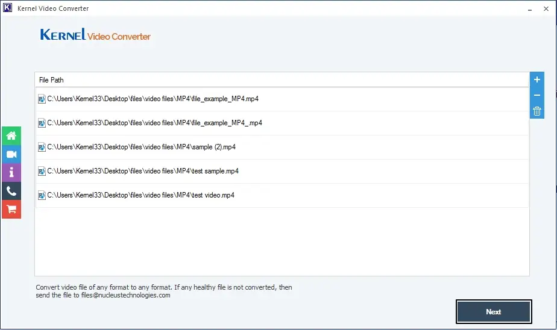Select the test sample.mp4 file row
The image size is (557, 330).
[x=282, y=172]
